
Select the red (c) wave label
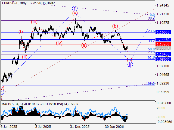pos(129,60)
